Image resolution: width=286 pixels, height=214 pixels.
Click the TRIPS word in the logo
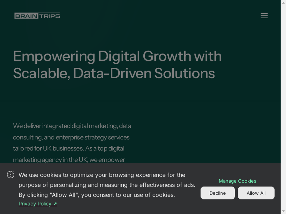pos(50,16)
